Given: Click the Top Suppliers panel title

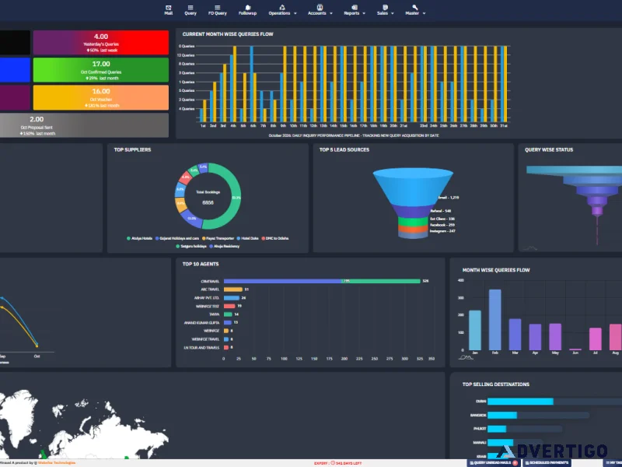Looking at the screenshot, I should point(132,149).
